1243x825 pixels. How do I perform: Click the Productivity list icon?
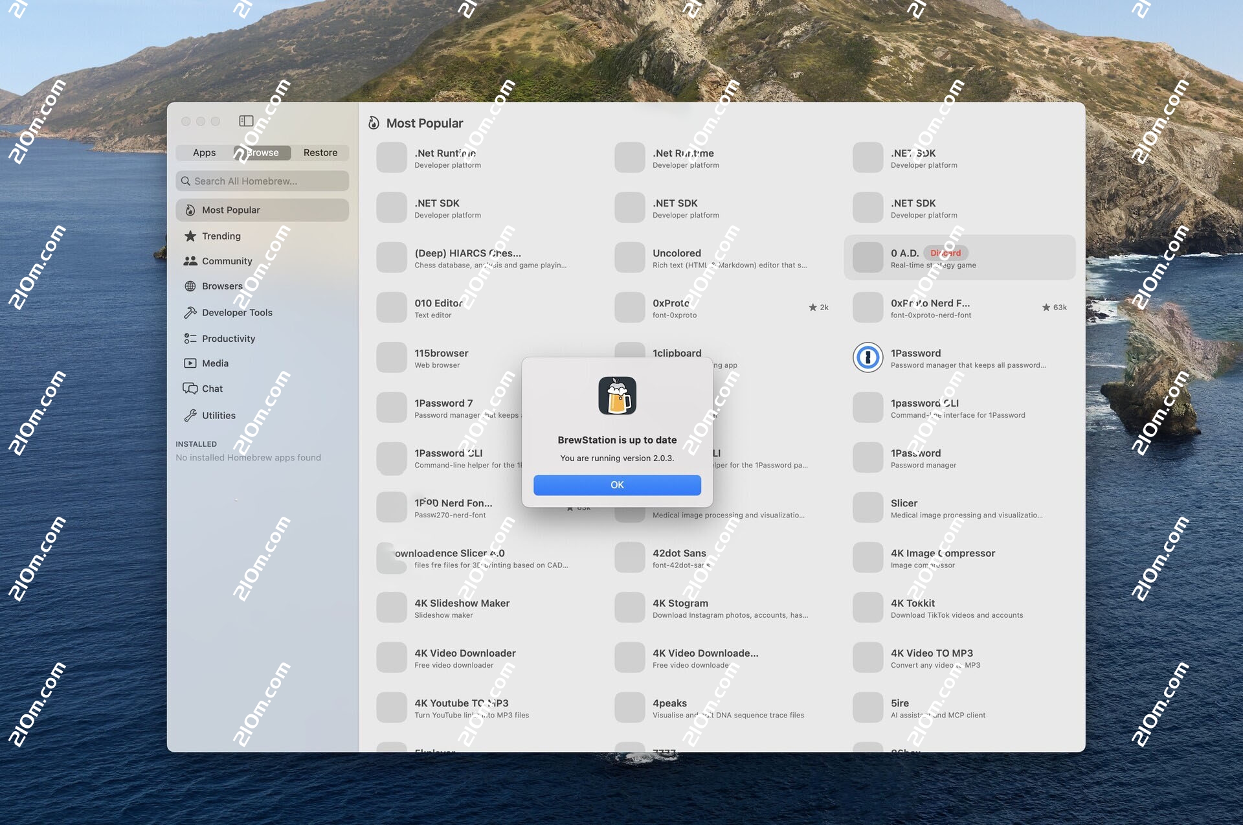(190, 338)
